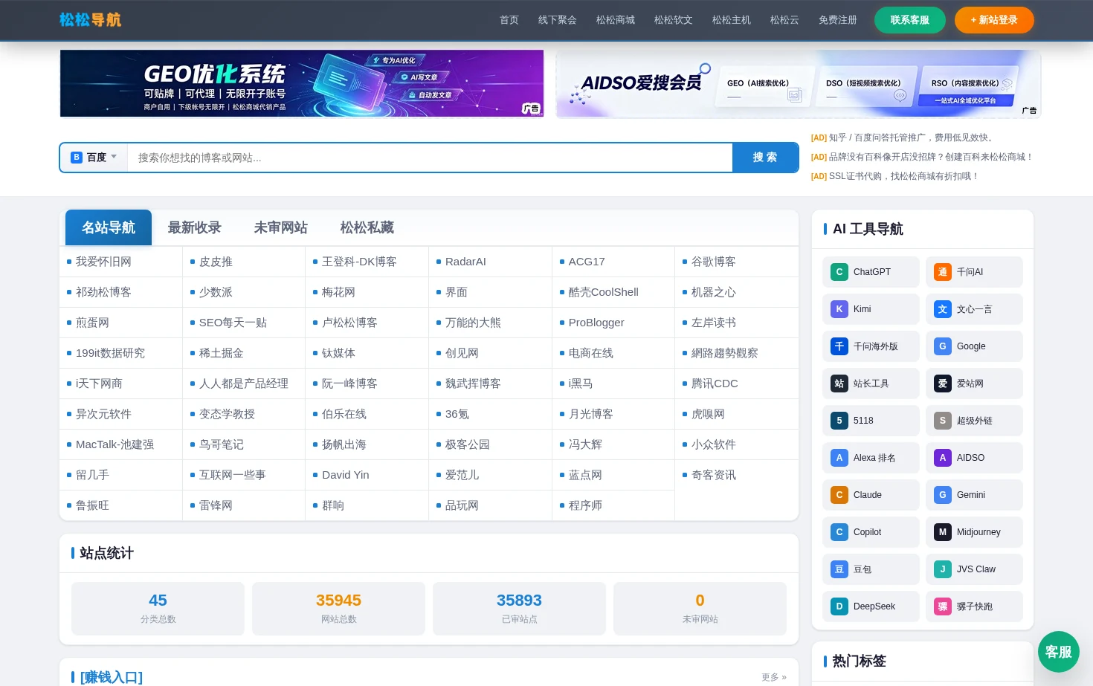The width and height of the screenshot is (1093, 686).
Task: Click the 35945 网站总数 statistic card
Action: coord(338,609)
